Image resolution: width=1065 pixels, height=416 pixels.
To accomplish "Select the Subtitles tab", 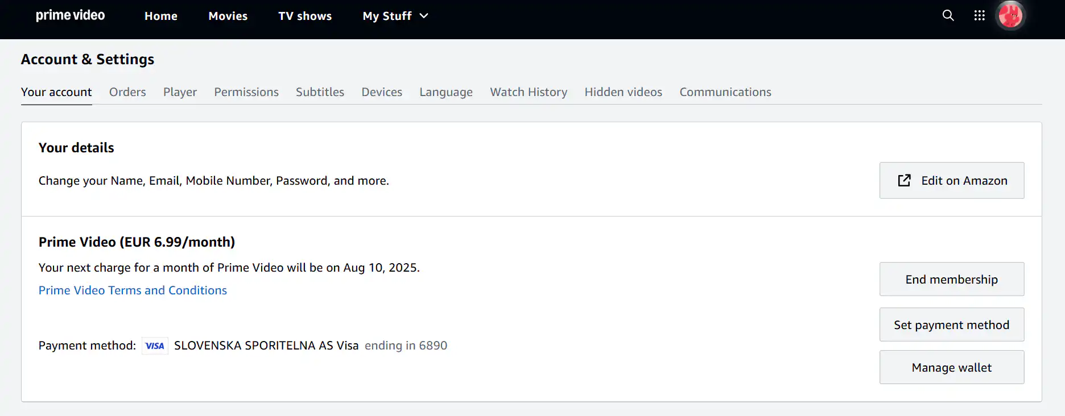I will 320,92.
